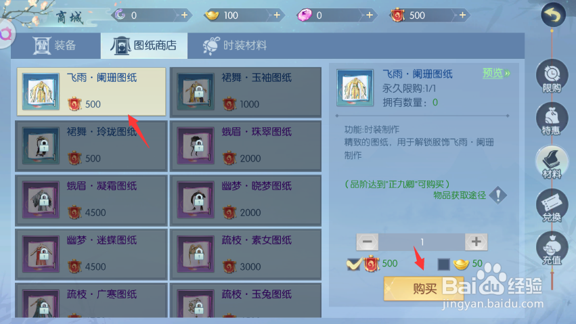The image size is (576, 324).
Task: Open the 充值 recharge icon
Action: (x=552, y=249)
